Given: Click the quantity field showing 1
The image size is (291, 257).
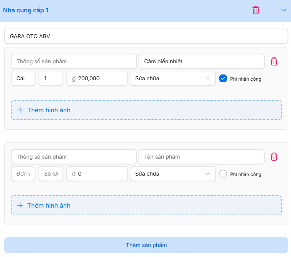Looking at the screenshot, I should coord(51,78).
